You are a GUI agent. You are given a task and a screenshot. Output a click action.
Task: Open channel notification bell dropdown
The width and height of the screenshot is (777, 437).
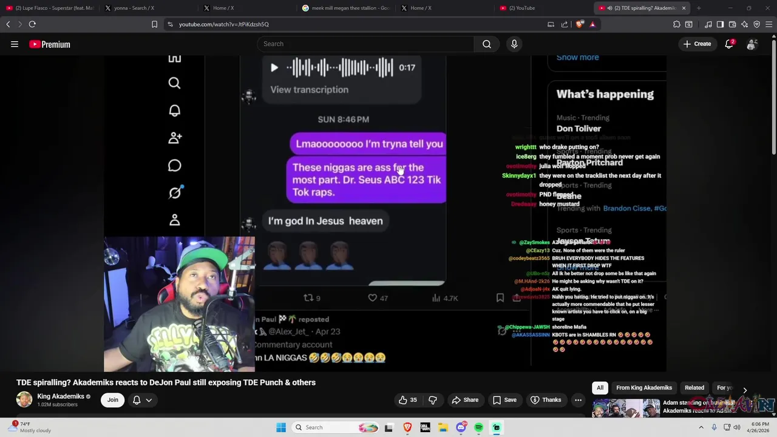coord(142,400)
